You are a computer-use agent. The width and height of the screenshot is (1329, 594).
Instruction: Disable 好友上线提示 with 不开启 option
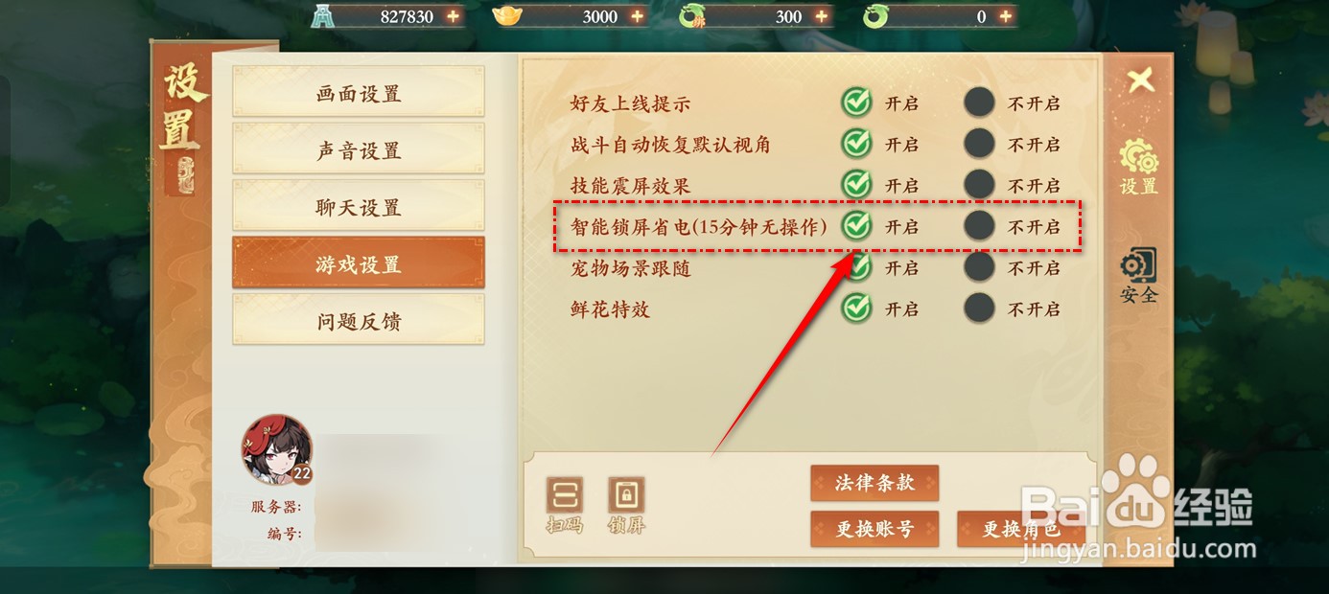(979, 103)
